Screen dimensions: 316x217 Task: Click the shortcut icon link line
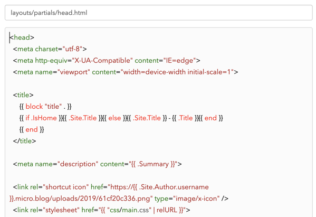(x=119, y=193)
